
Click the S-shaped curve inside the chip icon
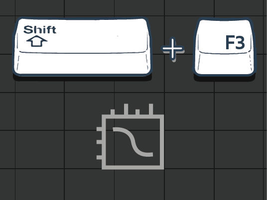tap(133, 142)
